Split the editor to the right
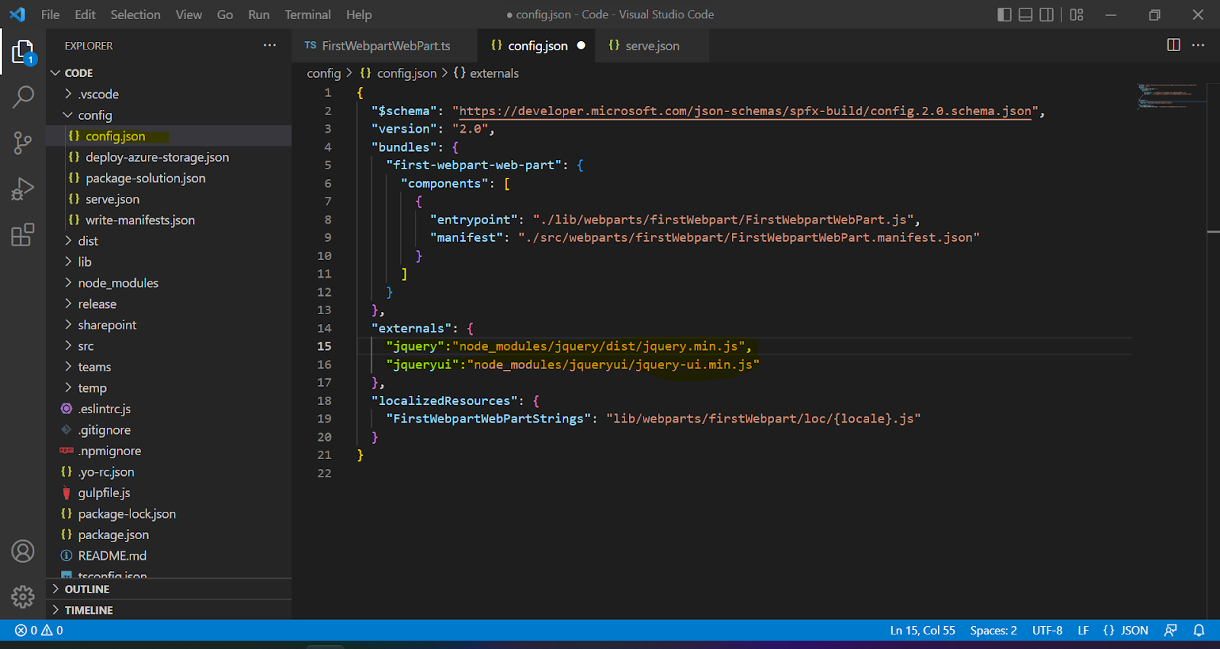The width and height of the screenshot is (1220, 649). (x=1173, y=45)
